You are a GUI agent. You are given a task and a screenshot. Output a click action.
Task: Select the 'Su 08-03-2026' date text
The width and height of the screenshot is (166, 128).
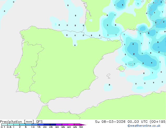point(110,122)
